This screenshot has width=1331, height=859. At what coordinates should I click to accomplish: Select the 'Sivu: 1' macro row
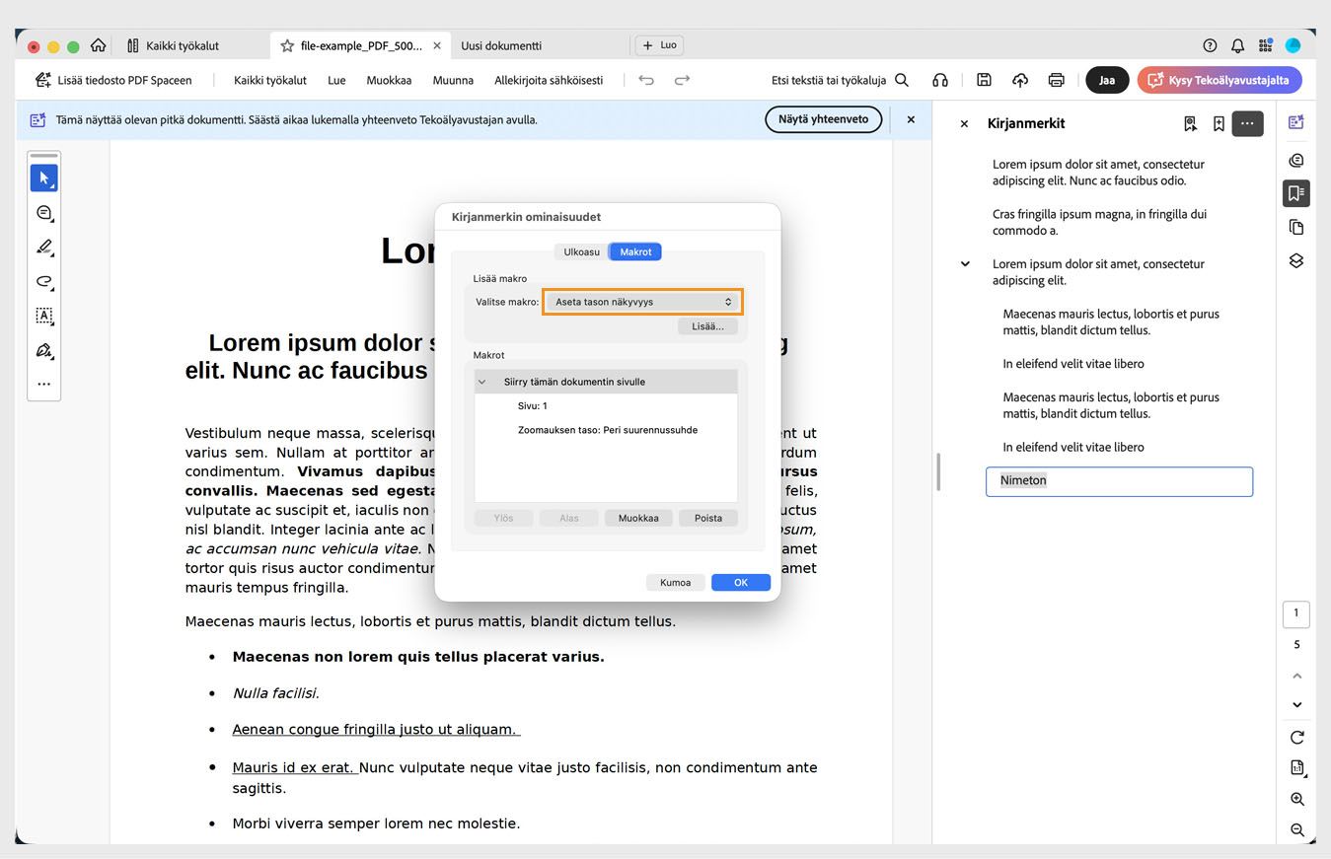pos(606,406)
